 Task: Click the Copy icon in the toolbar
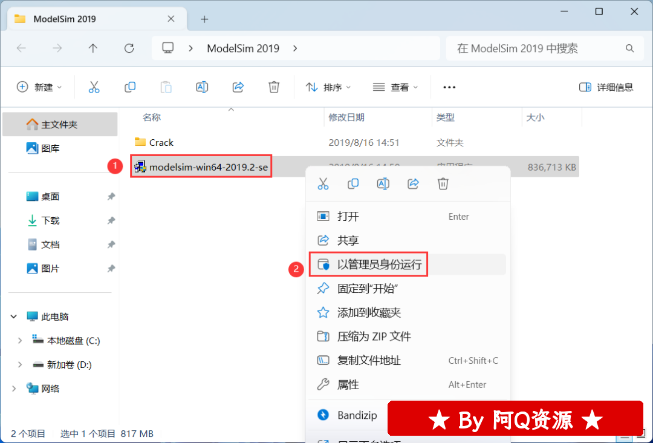[130, 87]
